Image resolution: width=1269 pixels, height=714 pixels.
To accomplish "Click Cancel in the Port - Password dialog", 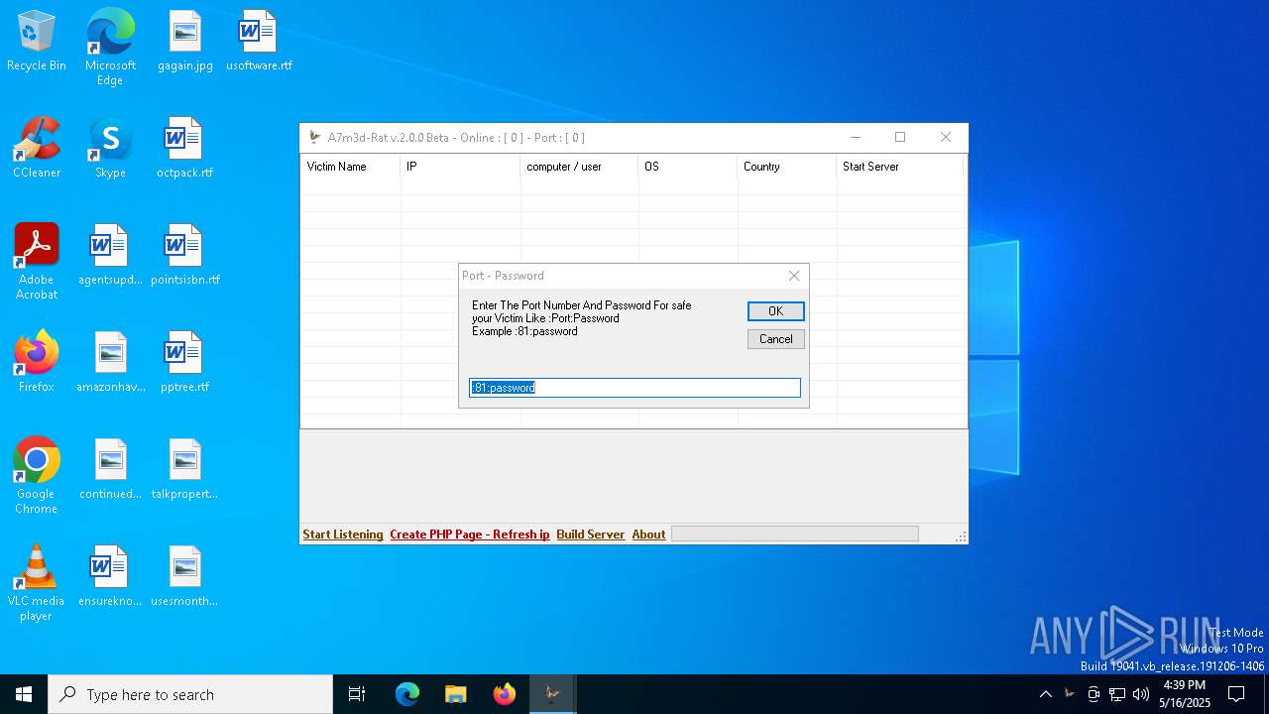I will point(775,339).
